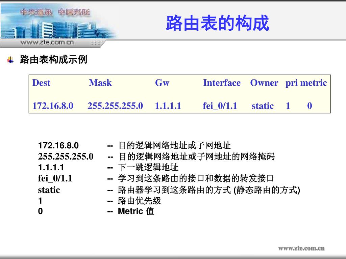Image resolution: width=346 pixels, height=259 pixels.
Task: Click 172.16.8.0 in the explanation list
Action: [58, 145]
